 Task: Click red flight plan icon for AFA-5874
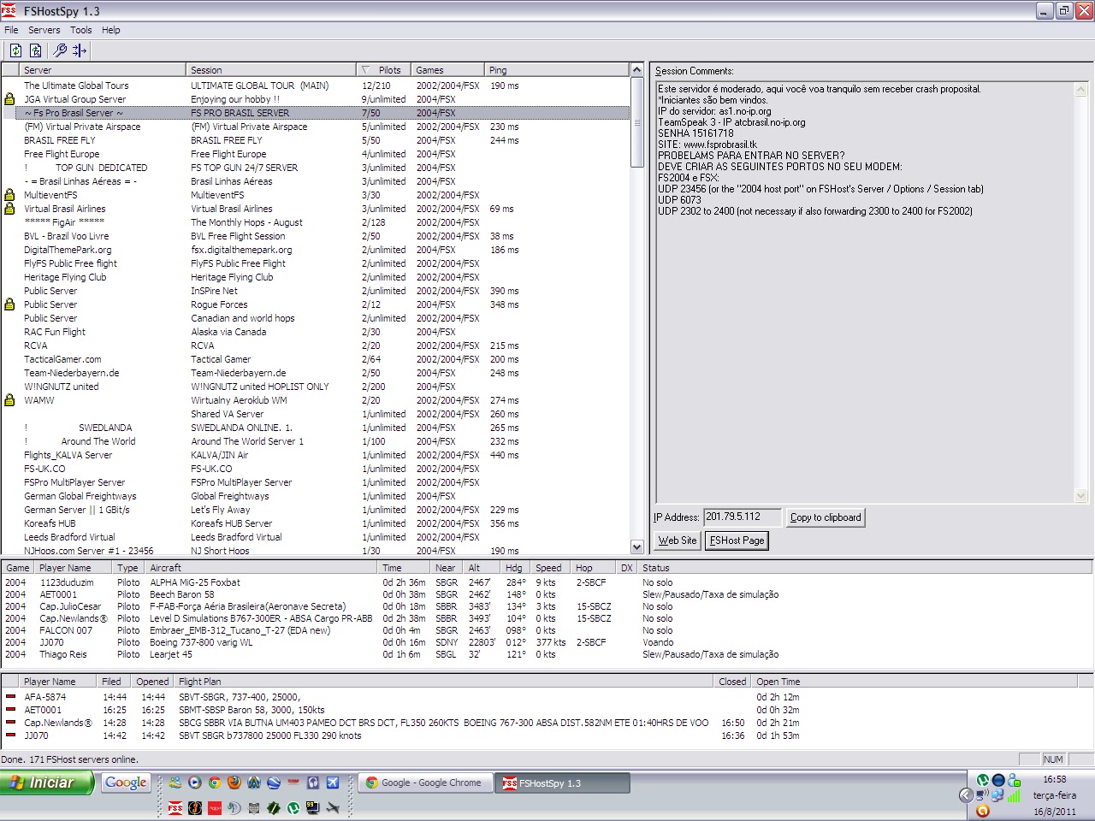[10, 697]
